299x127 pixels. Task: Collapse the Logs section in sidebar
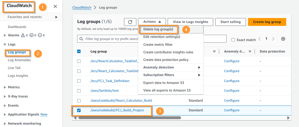click(x=5, y=45)
